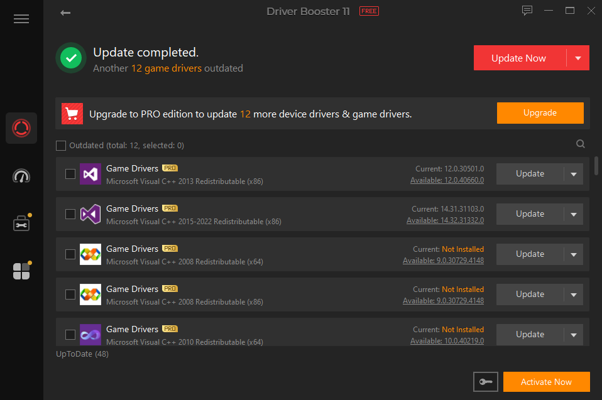
Task: Open Visual C++ 2015-2022 Update options dropdown
Action: (x=573, y=214)
